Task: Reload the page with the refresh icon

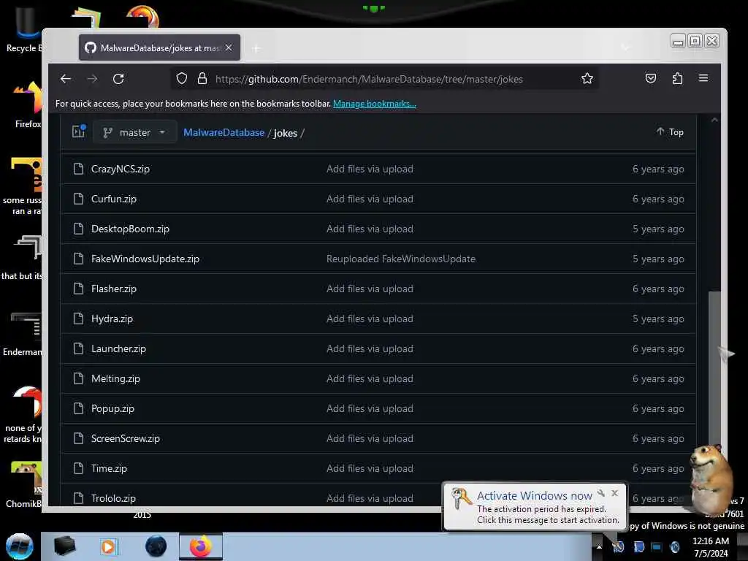Action: click(118, 79)
